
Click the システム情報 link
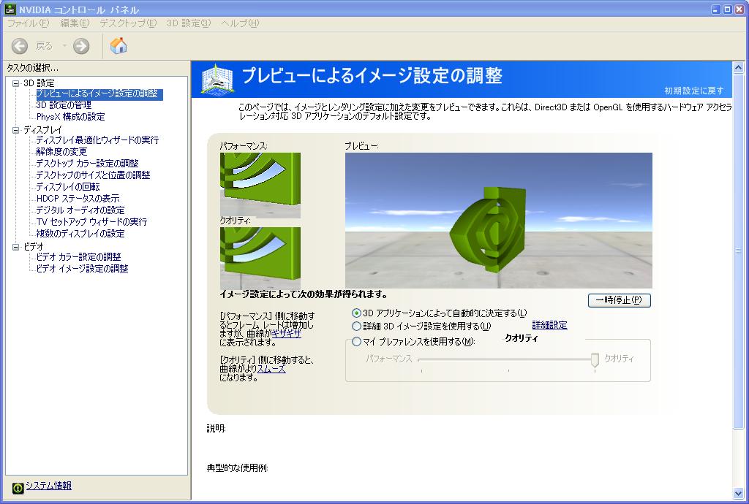point(49,486)
